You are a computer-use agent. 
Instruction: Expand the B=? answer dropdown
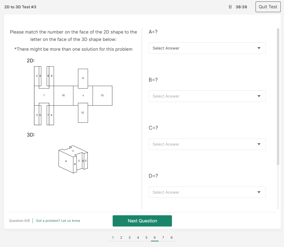coord(207,96)
